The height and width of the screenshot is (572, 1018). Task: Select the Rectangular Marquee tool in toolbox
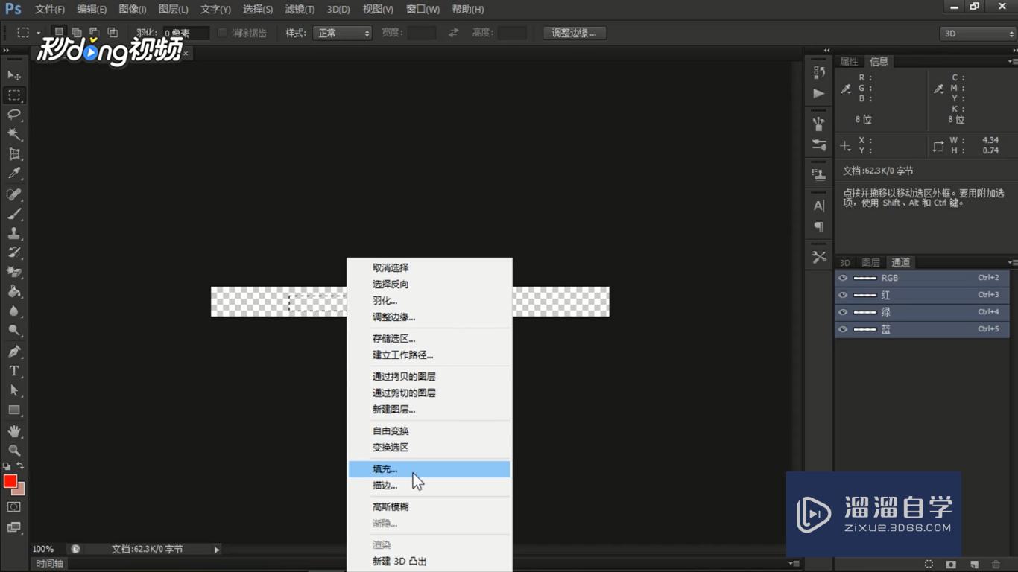click(14, 95)
